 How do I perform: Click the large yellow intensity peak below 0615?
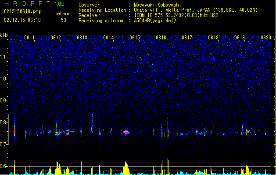coord(126,168)
